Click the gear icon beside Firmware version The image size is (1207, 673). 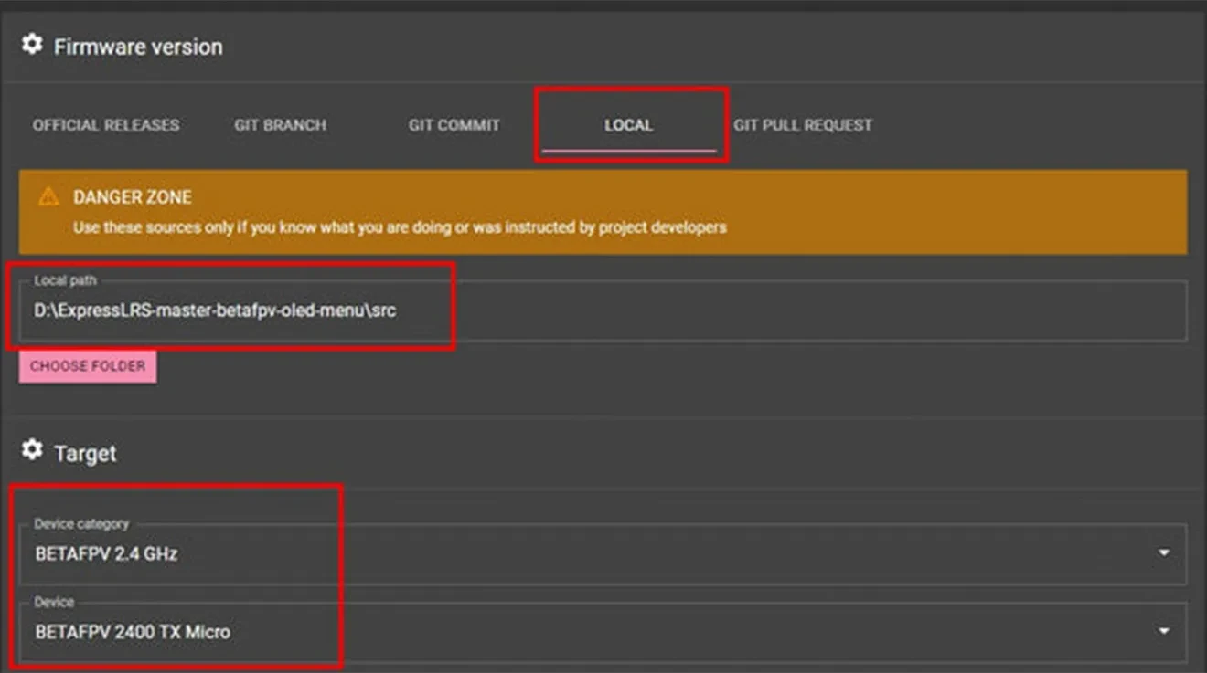(32, 45)
